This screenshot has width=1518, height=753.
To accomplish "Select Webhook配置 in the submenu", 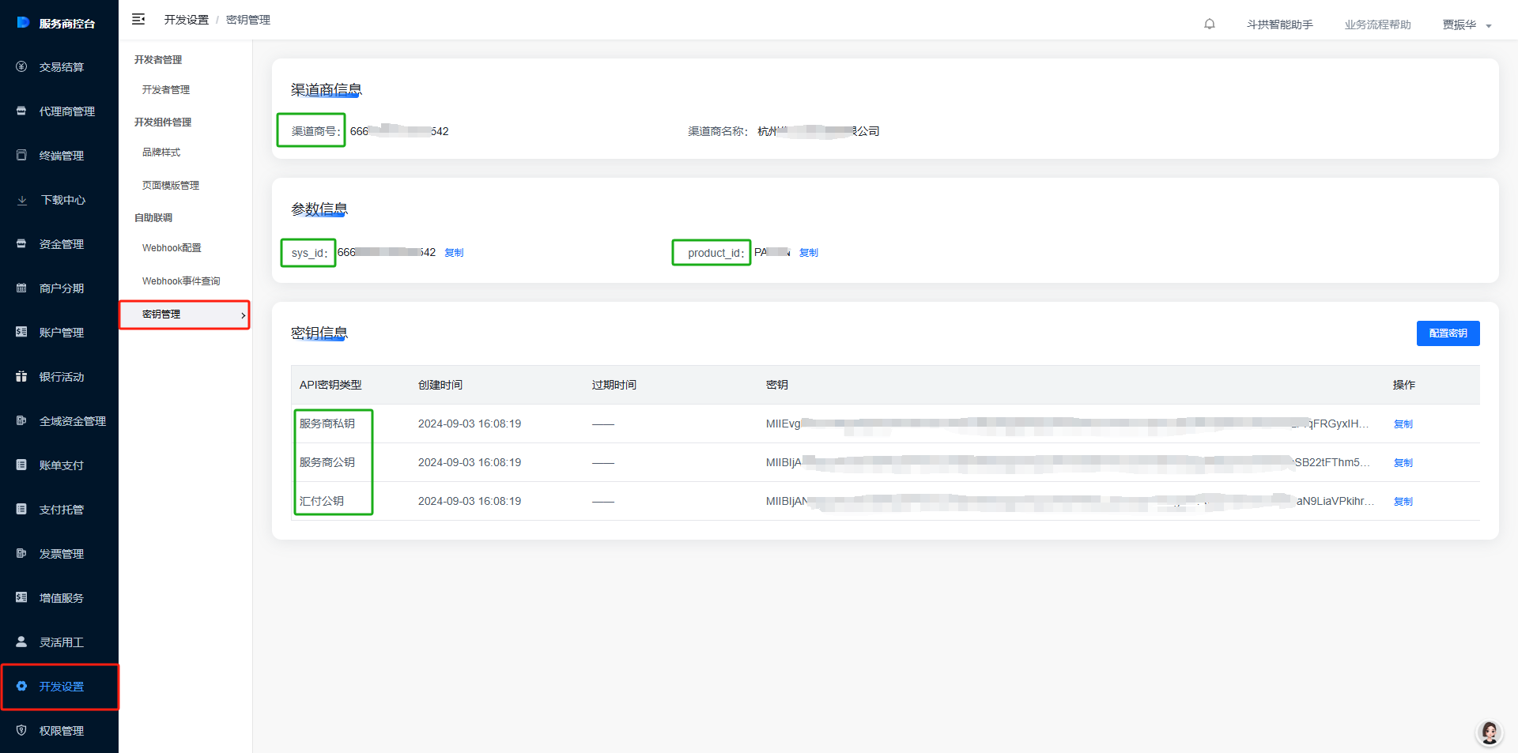I will point(172,248).
